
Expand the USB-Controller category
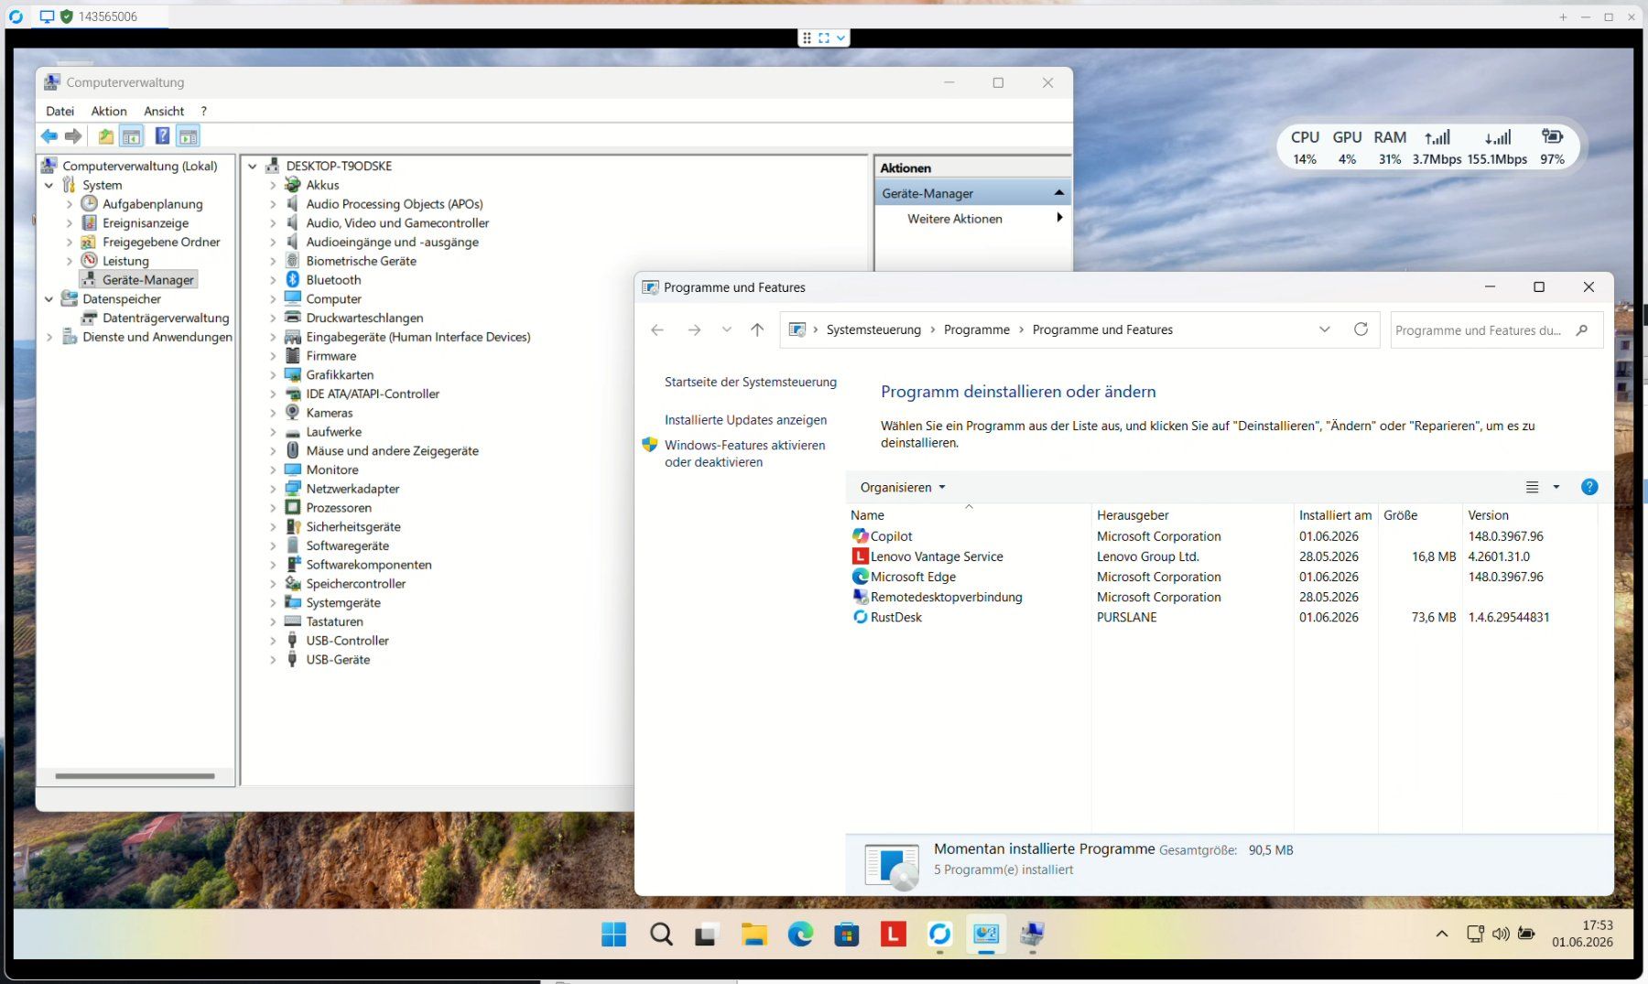(273, 641)
